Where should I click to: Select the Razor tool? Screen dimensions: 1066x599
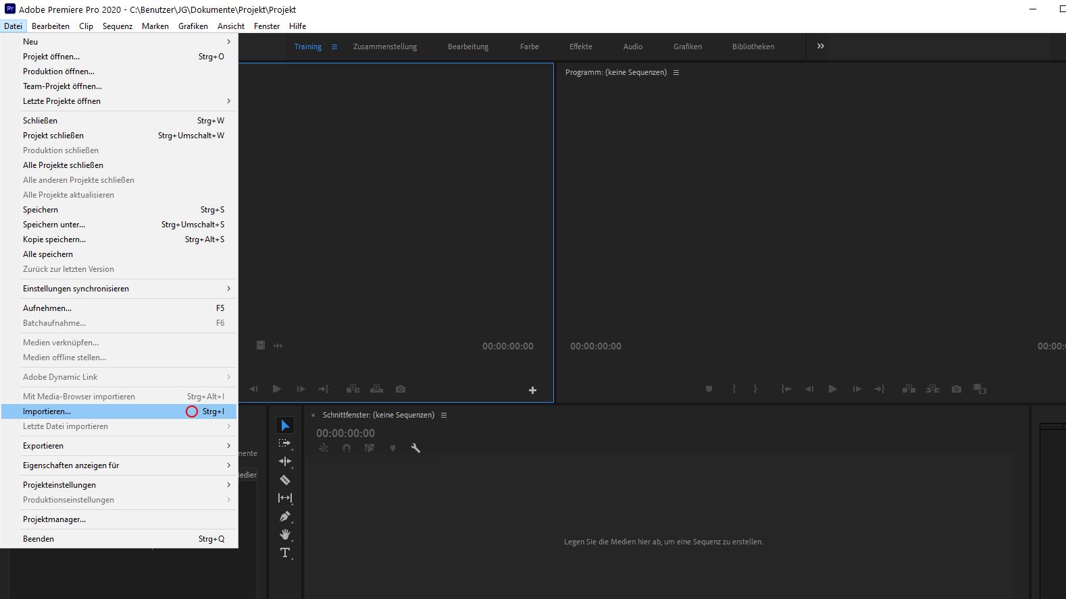tap(285, 480)
